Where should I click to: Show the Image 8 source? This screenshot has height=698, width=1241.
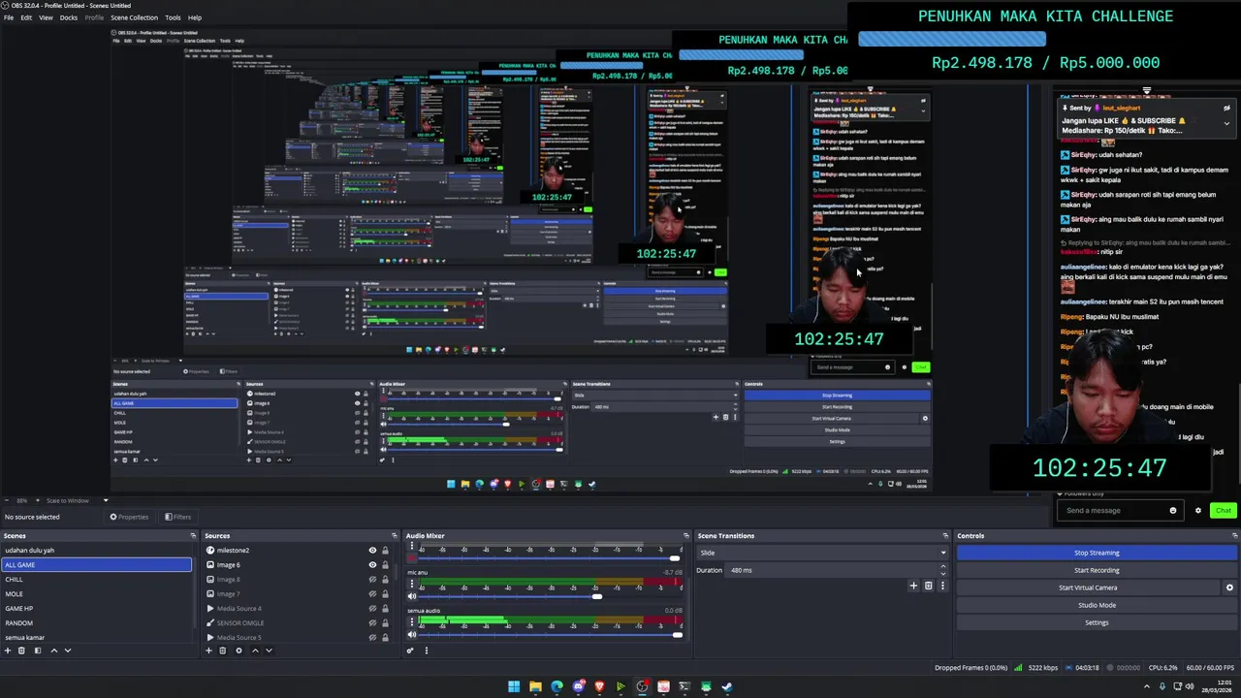click(372, 580)
